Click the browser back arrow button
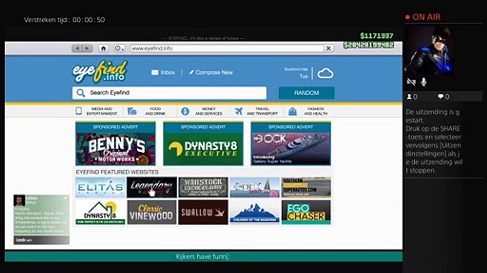 77,48
